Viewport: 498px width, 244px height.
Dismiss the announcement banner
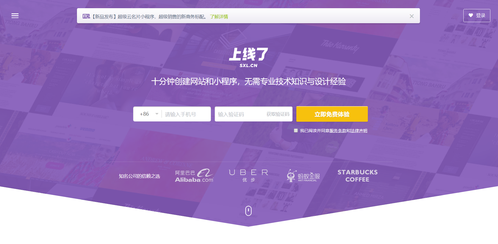[x=411, y=16]
